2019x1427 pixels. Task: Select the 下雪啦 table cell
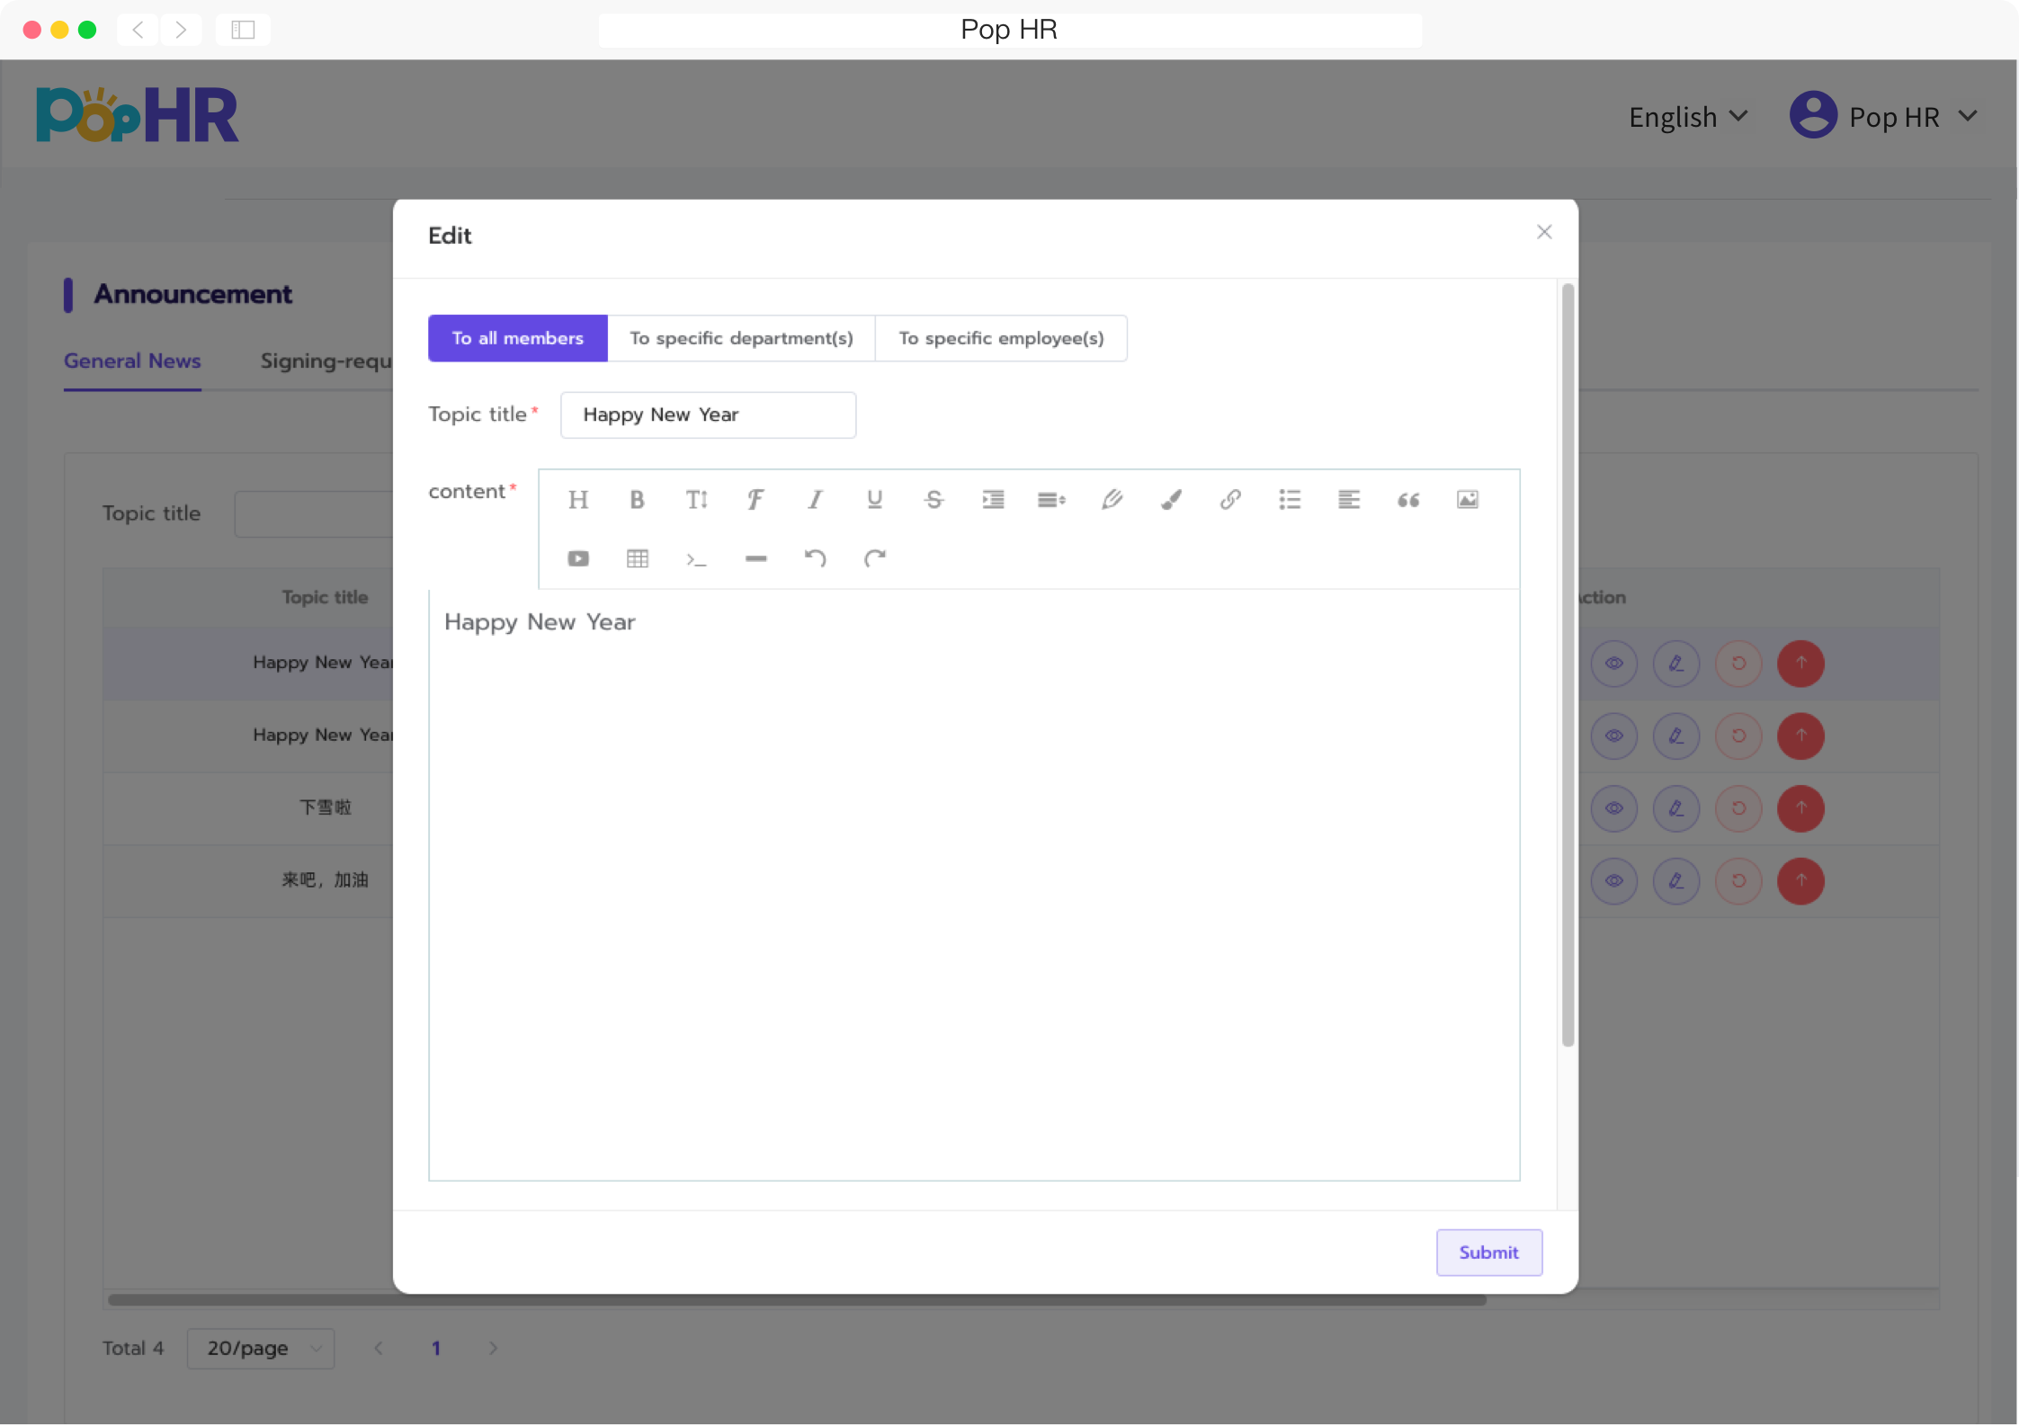(325, 808)
